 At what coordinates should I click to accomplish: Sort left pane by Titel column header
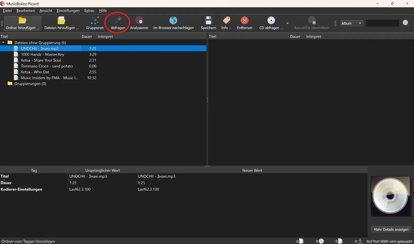click(40, 37)
